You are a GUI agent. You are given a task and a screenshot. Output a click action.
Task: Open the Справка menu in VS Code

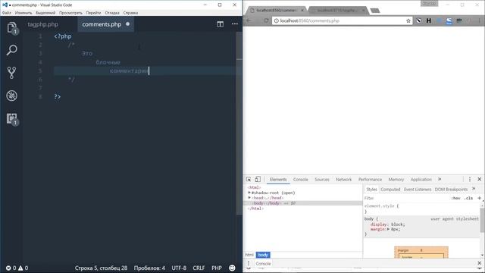[x=130, y=13]
